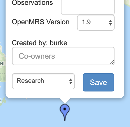Grab the Co-owners textarea resize handle
The image size is (130, 127).
pos(112,62)
